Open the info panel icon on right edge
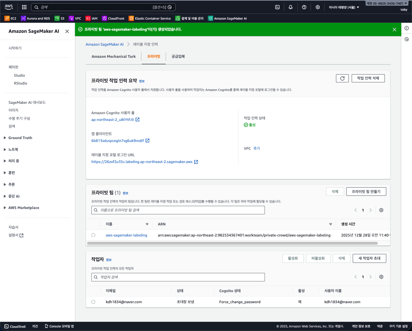This screenshot has height=331, width=412. [407, 28]
